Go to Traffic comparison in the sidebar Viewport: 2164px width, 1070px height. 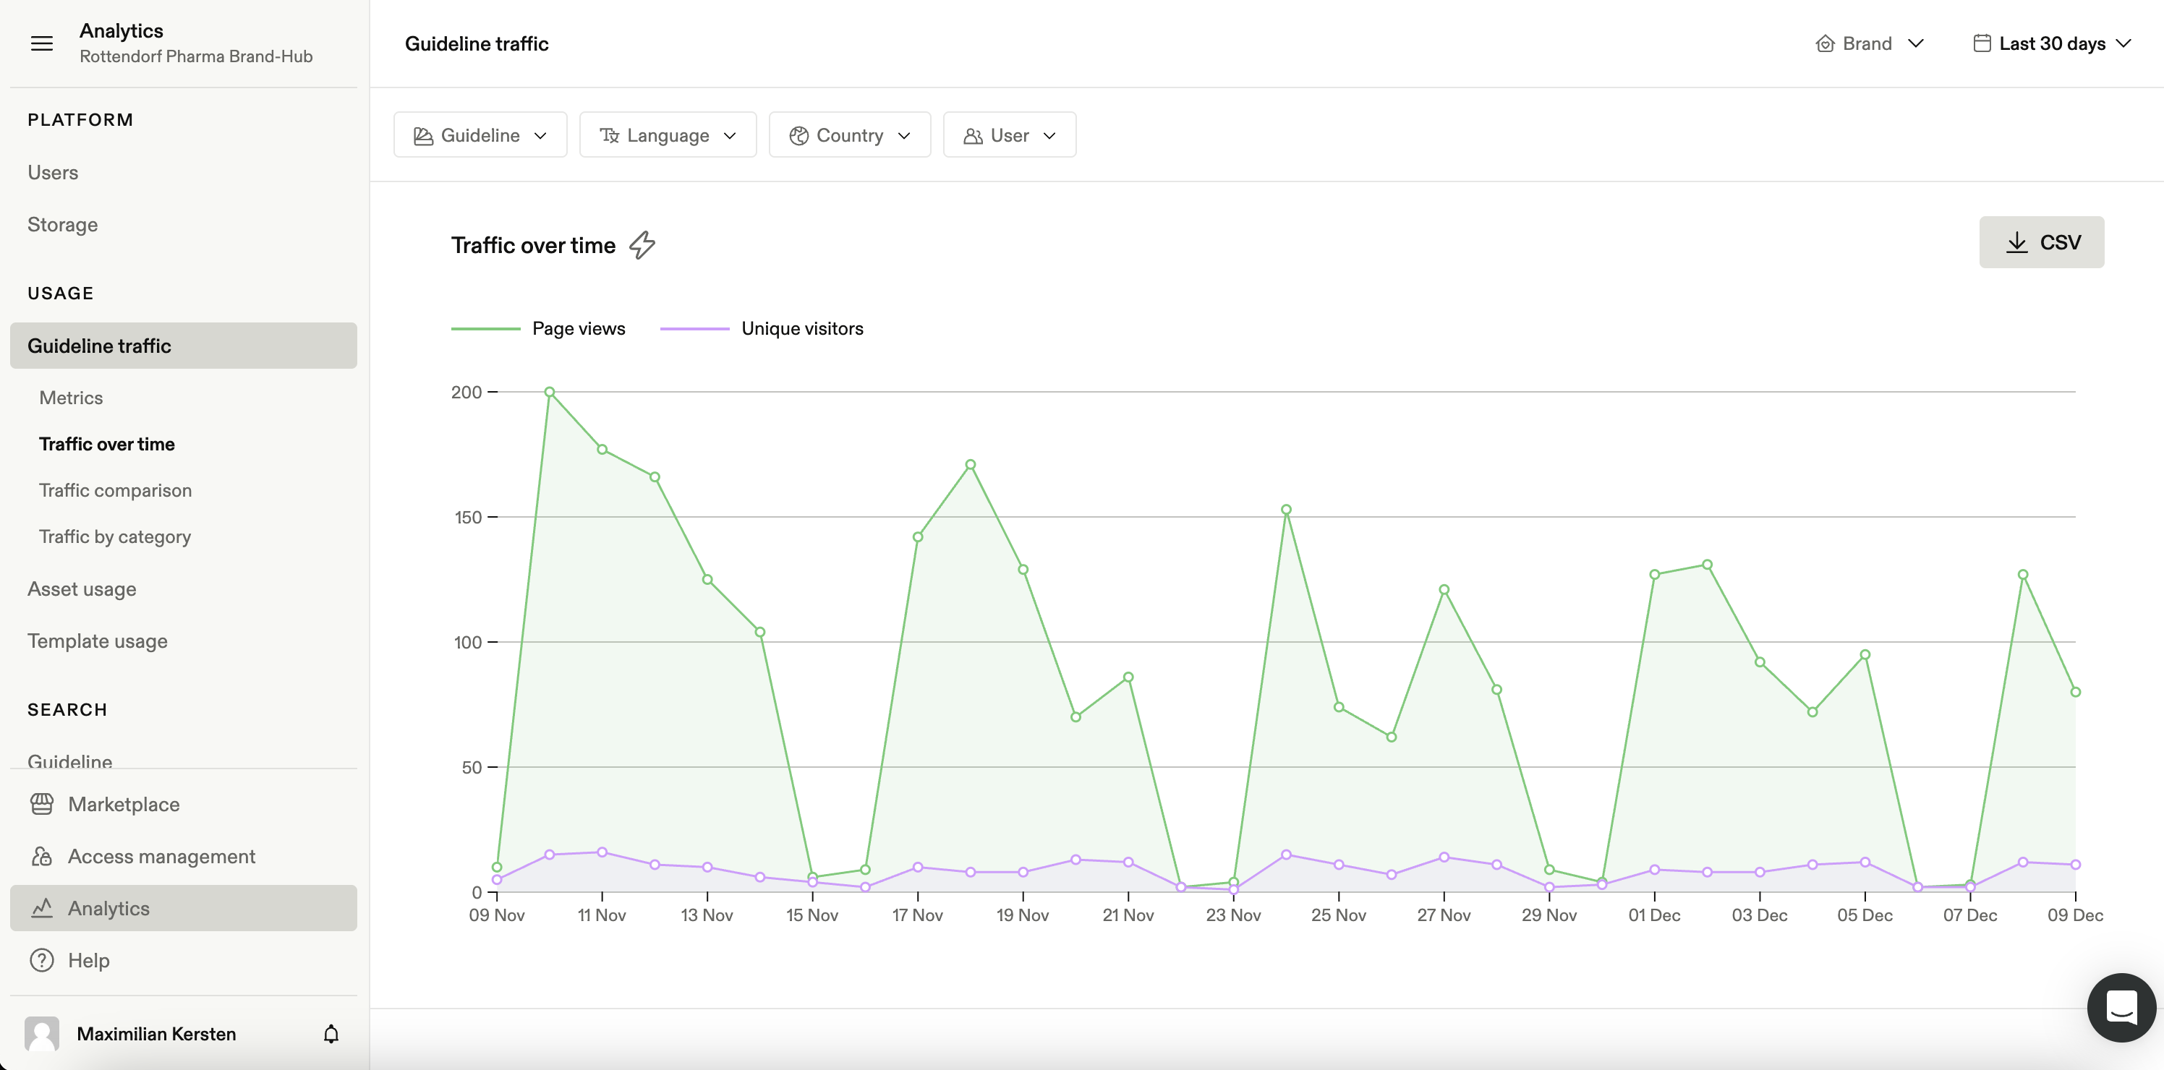(115, 490)
